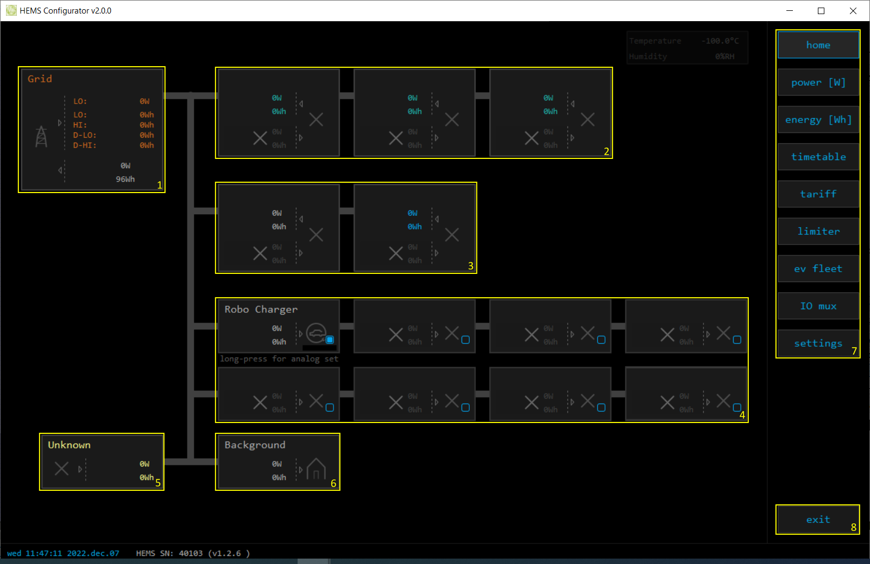Click the X icon in Unknown tile

[62, 469]
